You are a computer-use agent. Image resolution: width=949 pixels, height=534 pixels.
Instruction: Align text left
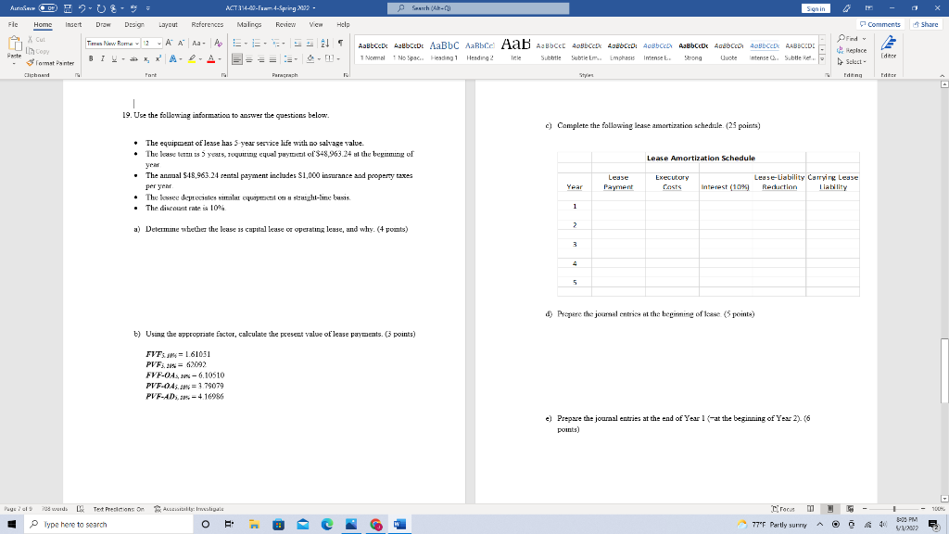pos(237,58)
